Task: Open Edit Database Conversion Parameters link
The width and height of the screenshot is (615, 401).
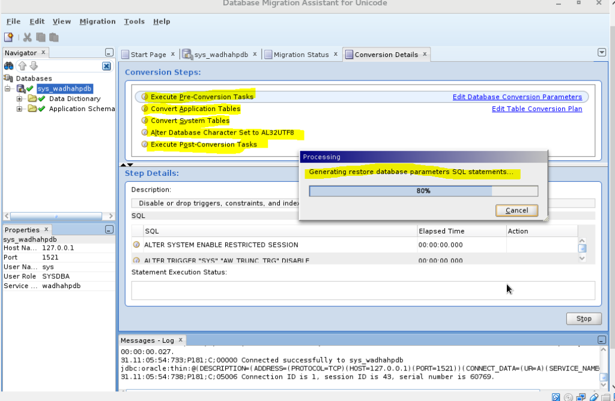Action: (x=518, y=97)
